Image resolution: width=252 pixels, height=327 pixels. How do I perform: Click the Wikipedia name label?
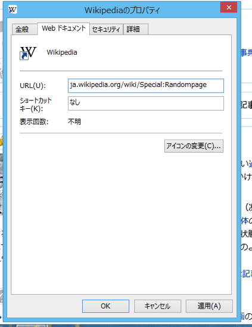pos(62,52)
